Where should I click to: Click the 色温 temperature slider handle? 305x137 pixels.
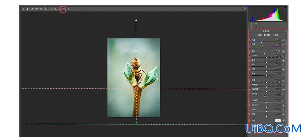pos(262,42)
